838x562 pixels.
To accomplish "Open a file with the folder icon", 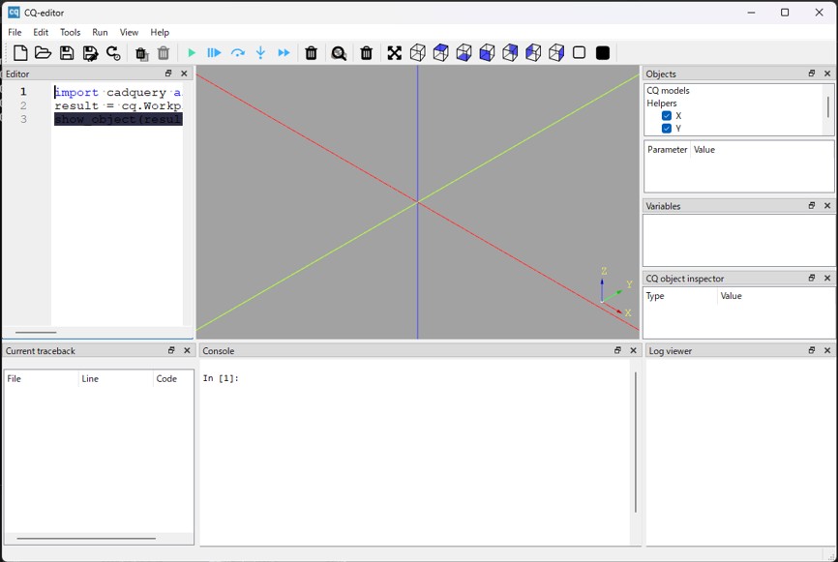I will (x=44, y=53).
